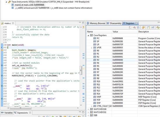The width and height of the screenshot is (160, 117).
Task: Click the Show Logical Structure icon in Registers toolbar
Action: (134, 28)
